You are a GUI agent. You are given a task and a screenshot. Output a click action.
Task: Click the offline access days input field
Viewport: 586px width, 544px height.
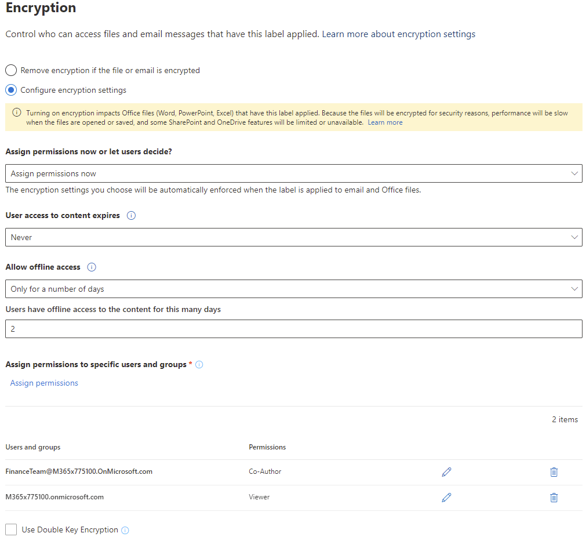[x=293, y=329]
